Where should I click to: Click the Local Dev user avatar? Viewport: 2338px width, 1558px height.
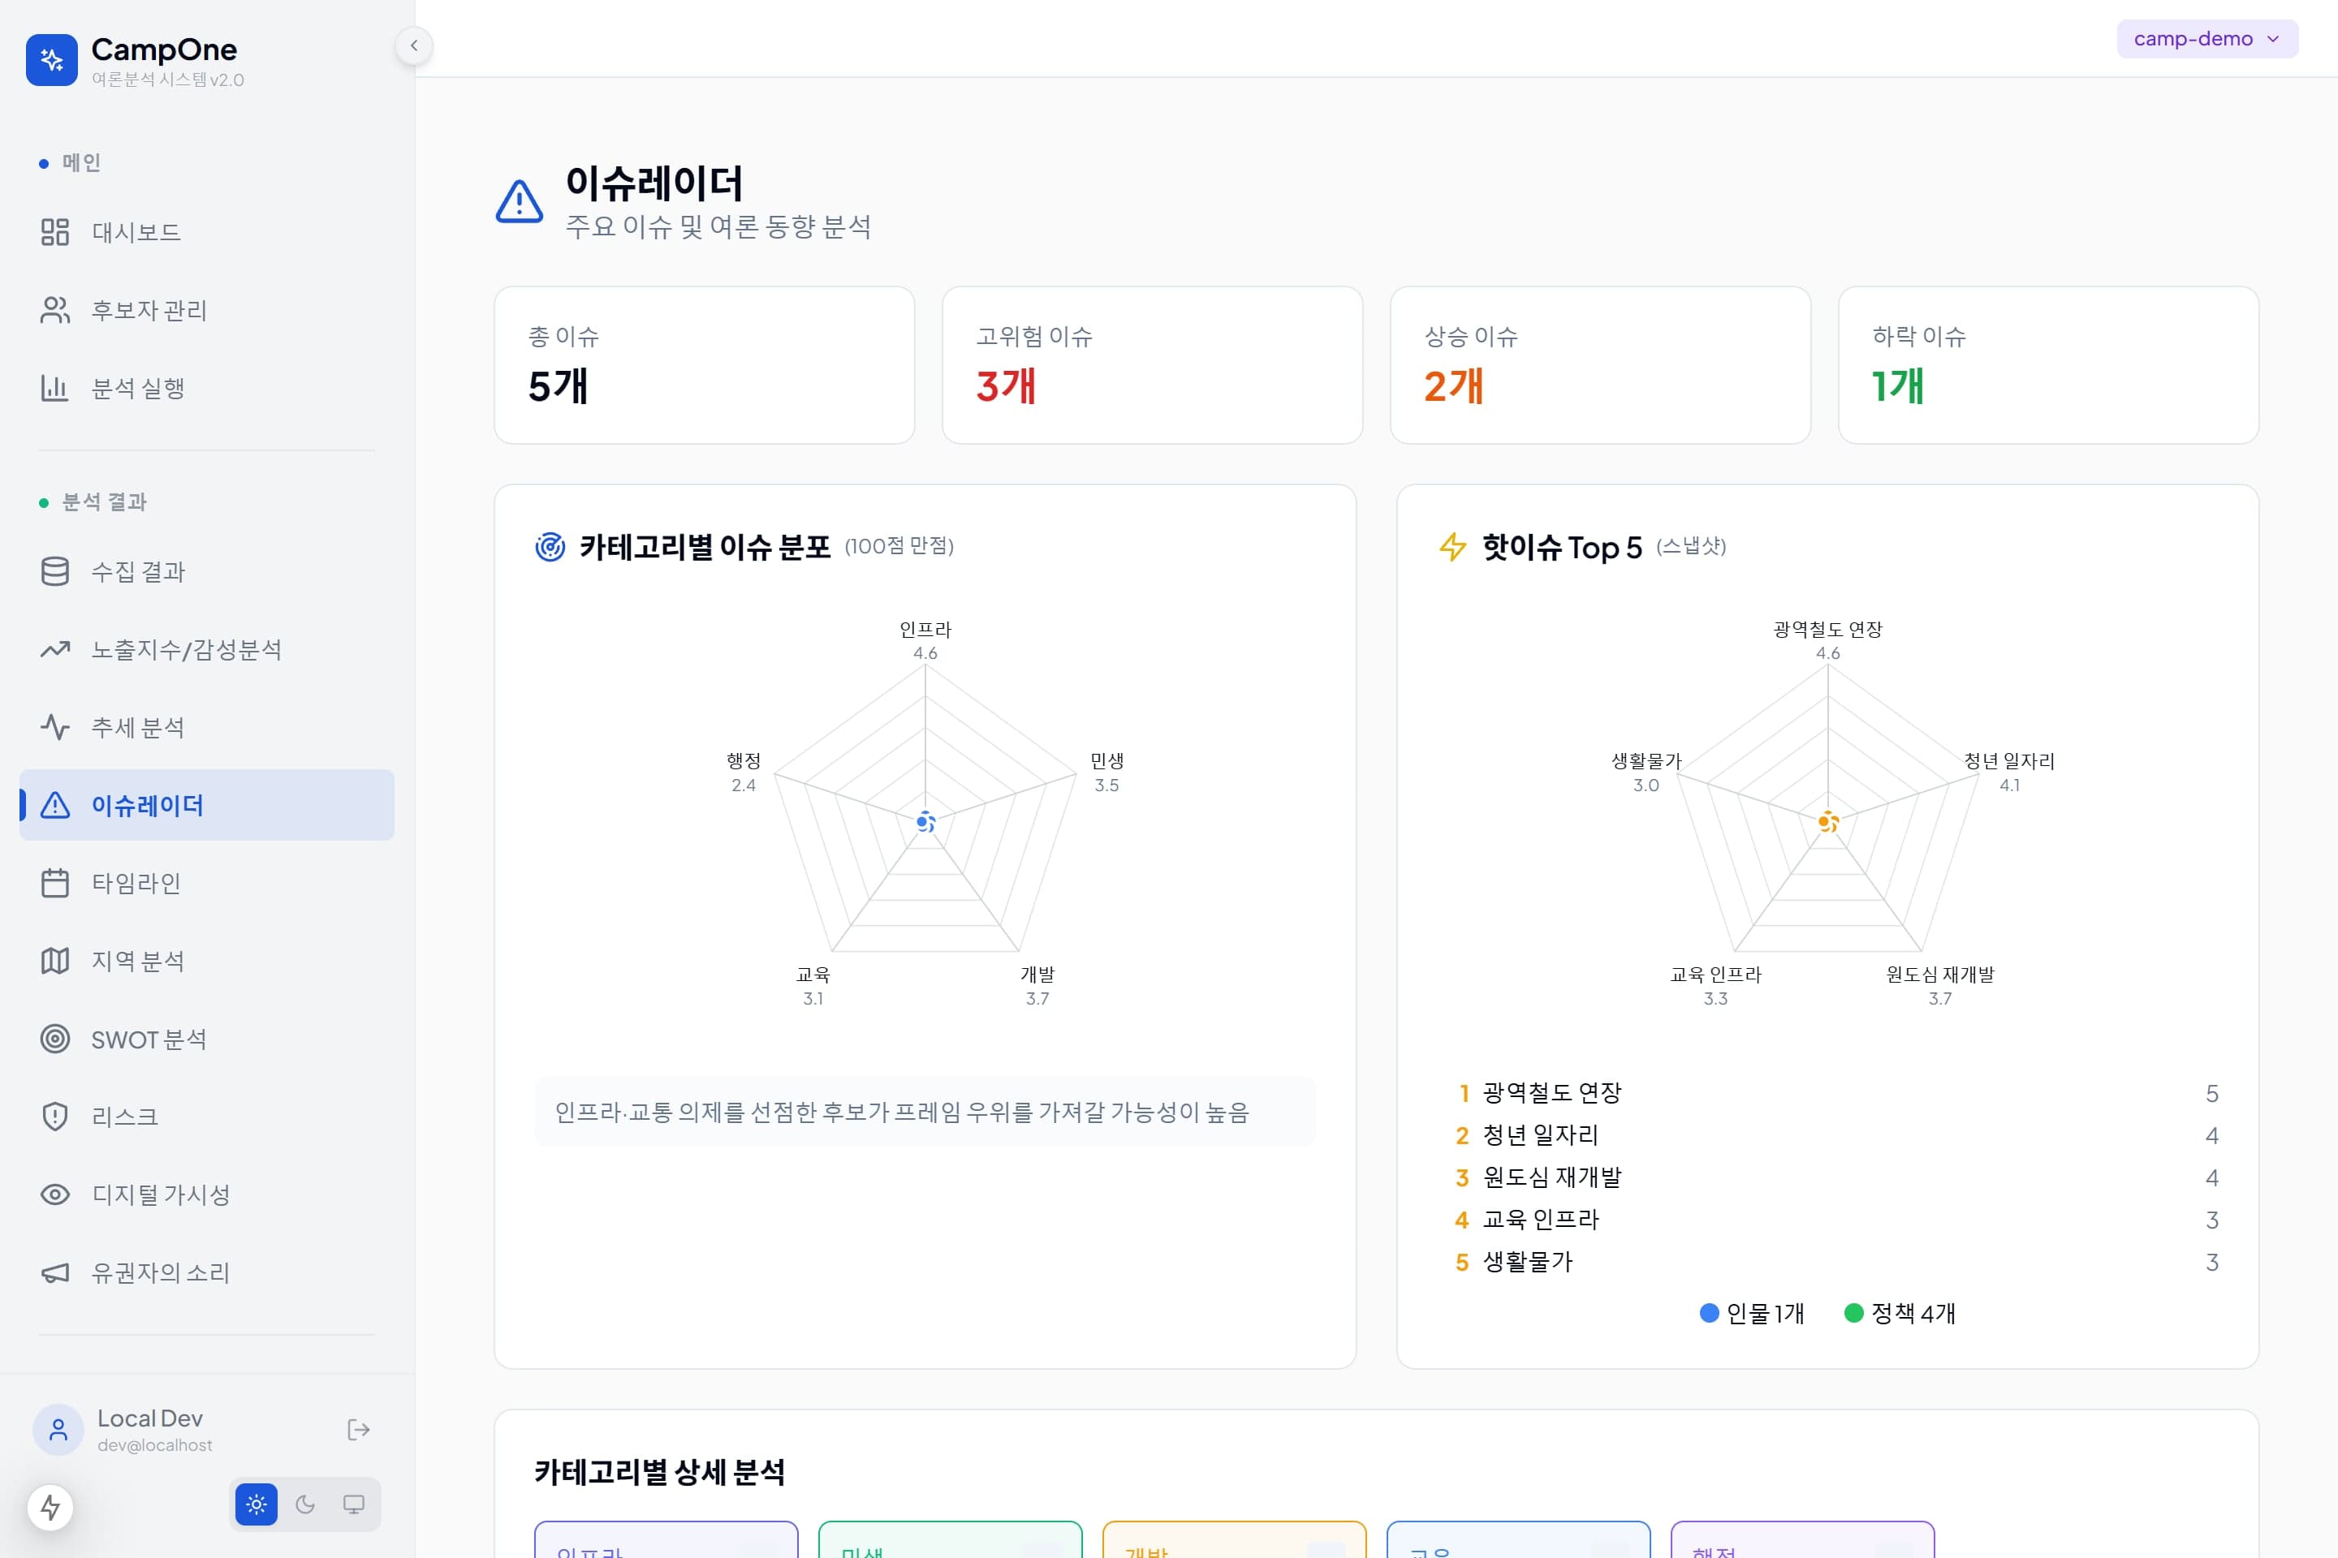[58, 1430]
